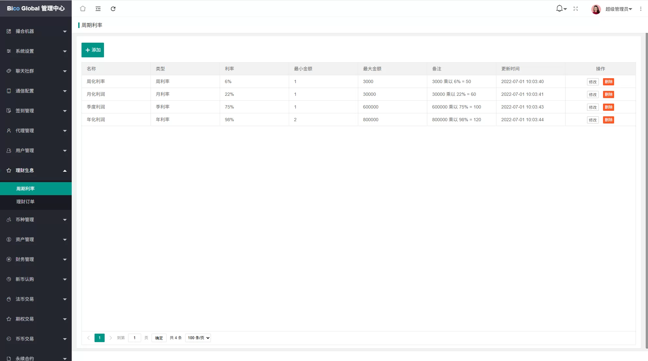Click 修改 for the 周化利率 row

click(593, 82)
